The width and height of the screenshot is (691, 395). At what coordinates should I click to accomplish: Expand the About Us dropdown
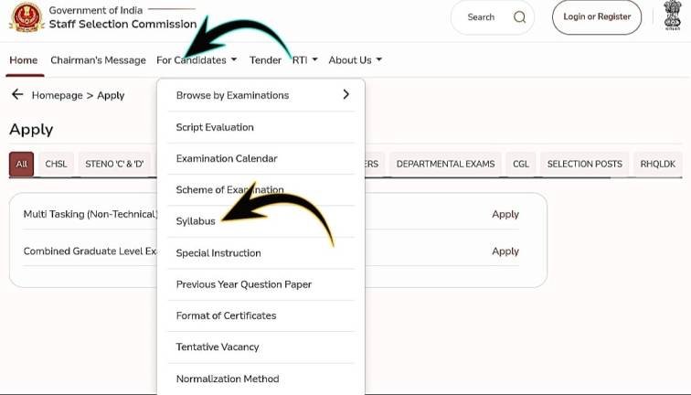[355, 60]
